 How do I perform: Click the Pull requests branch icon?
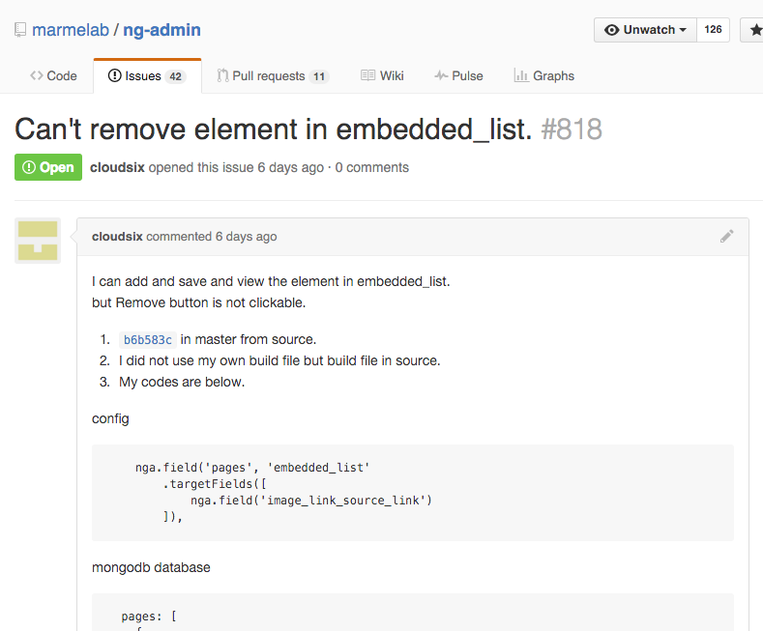[x=222, y=75]
